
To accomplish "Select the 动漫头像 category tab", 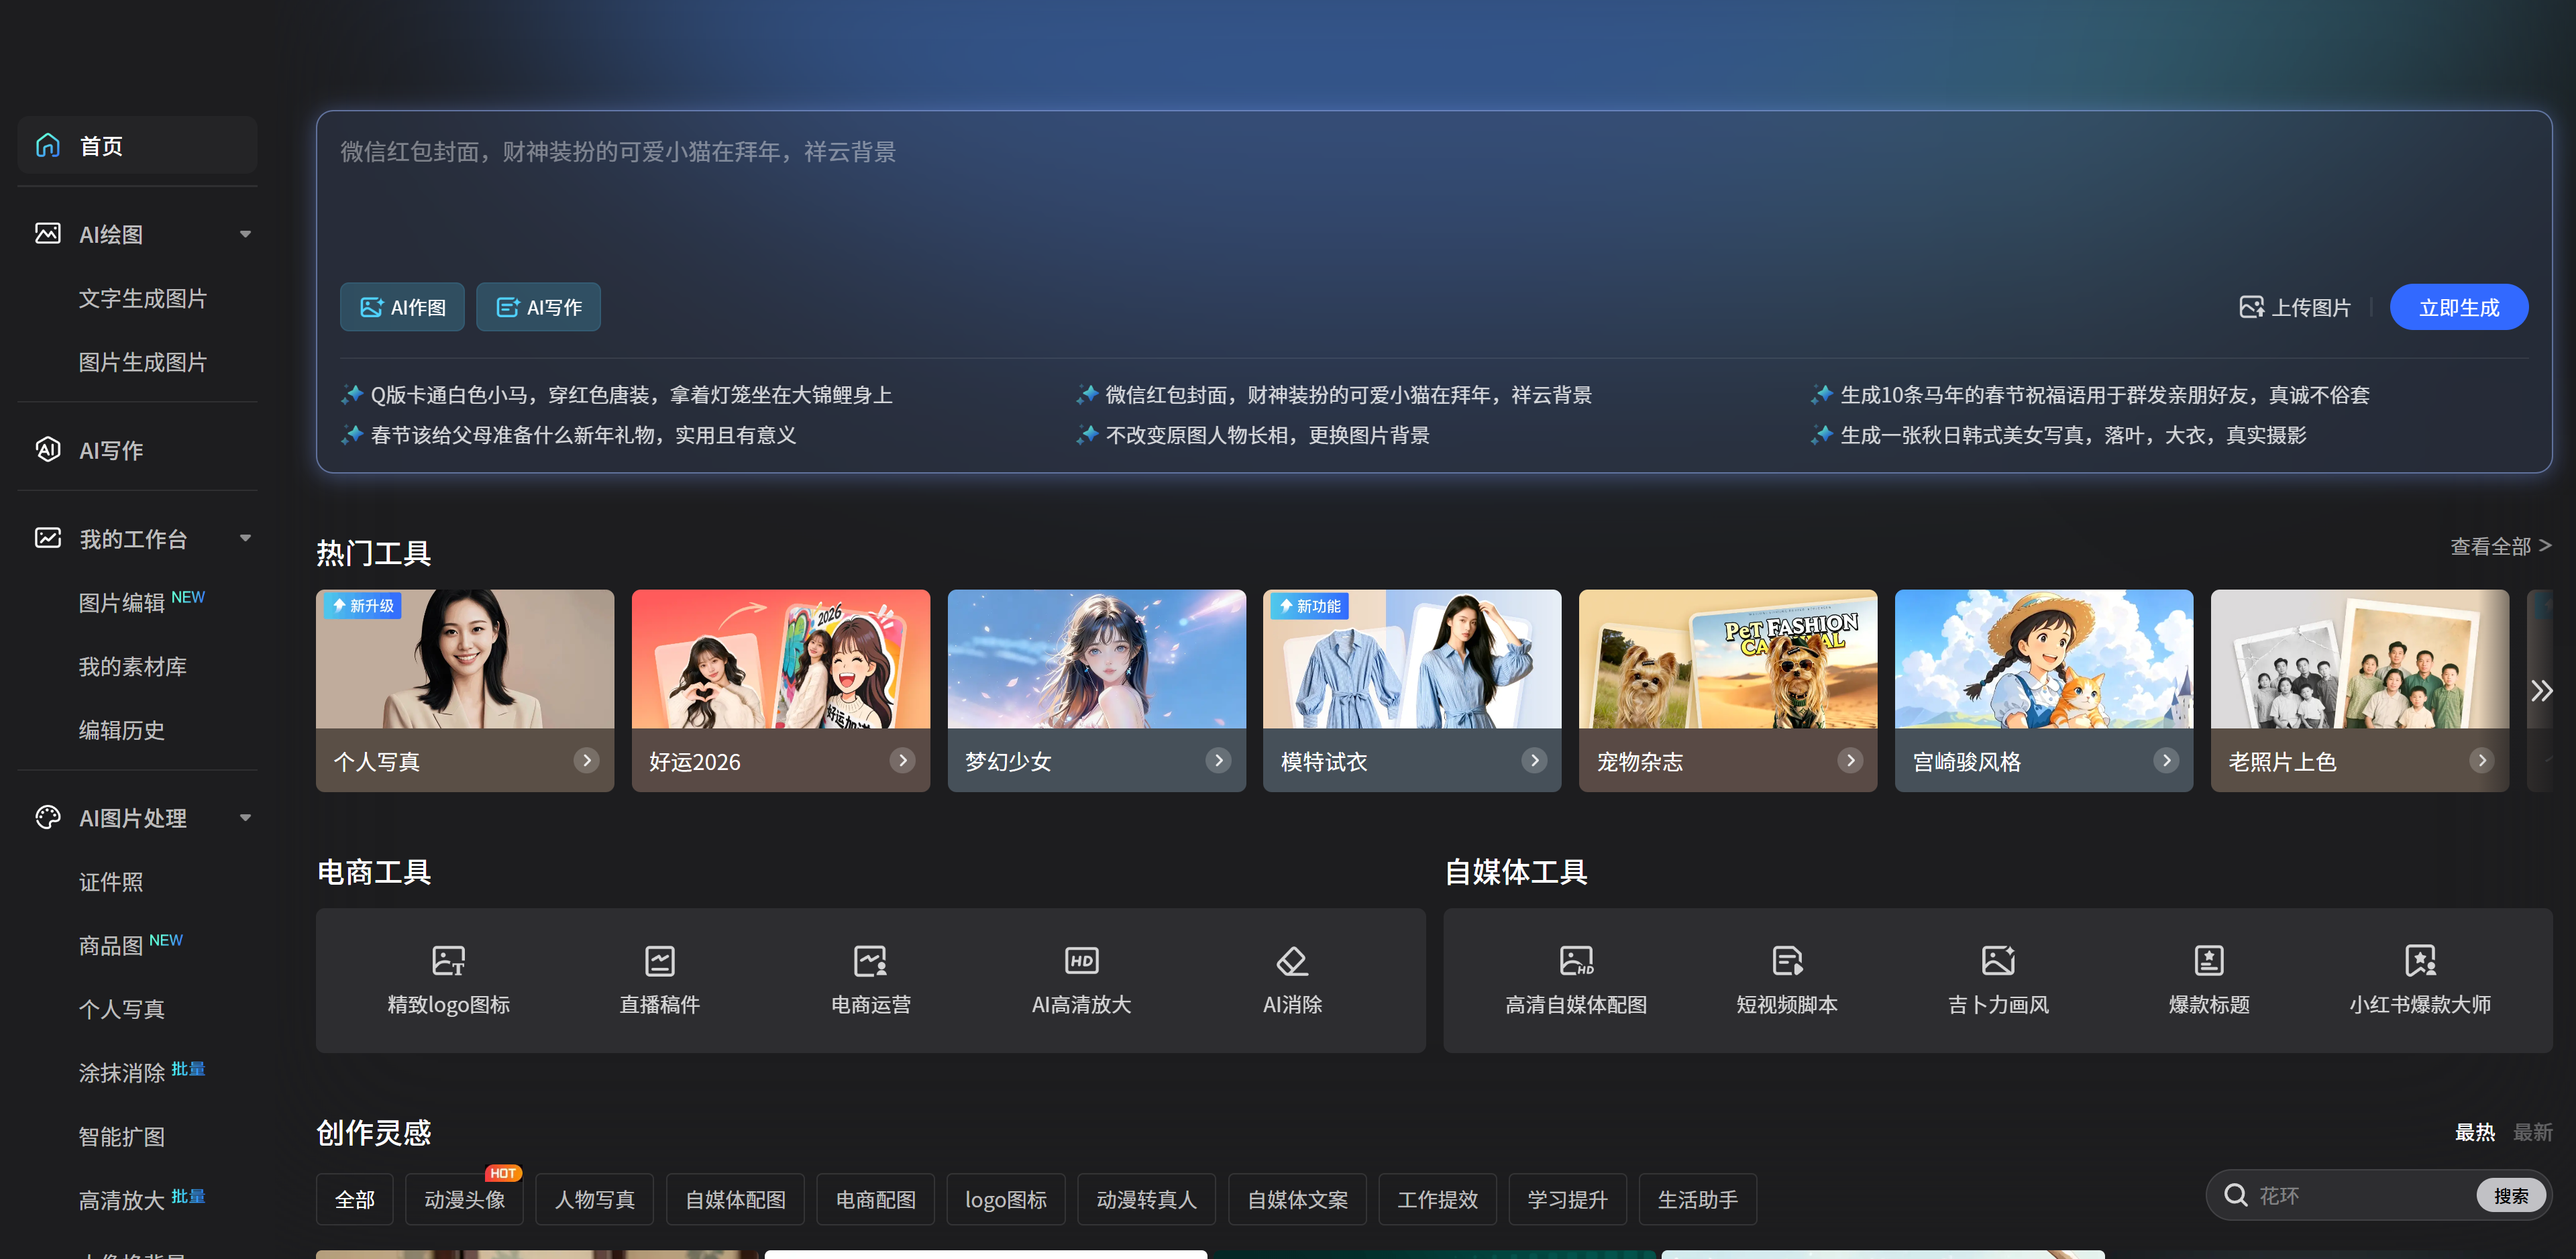I will coord(464,1199).
